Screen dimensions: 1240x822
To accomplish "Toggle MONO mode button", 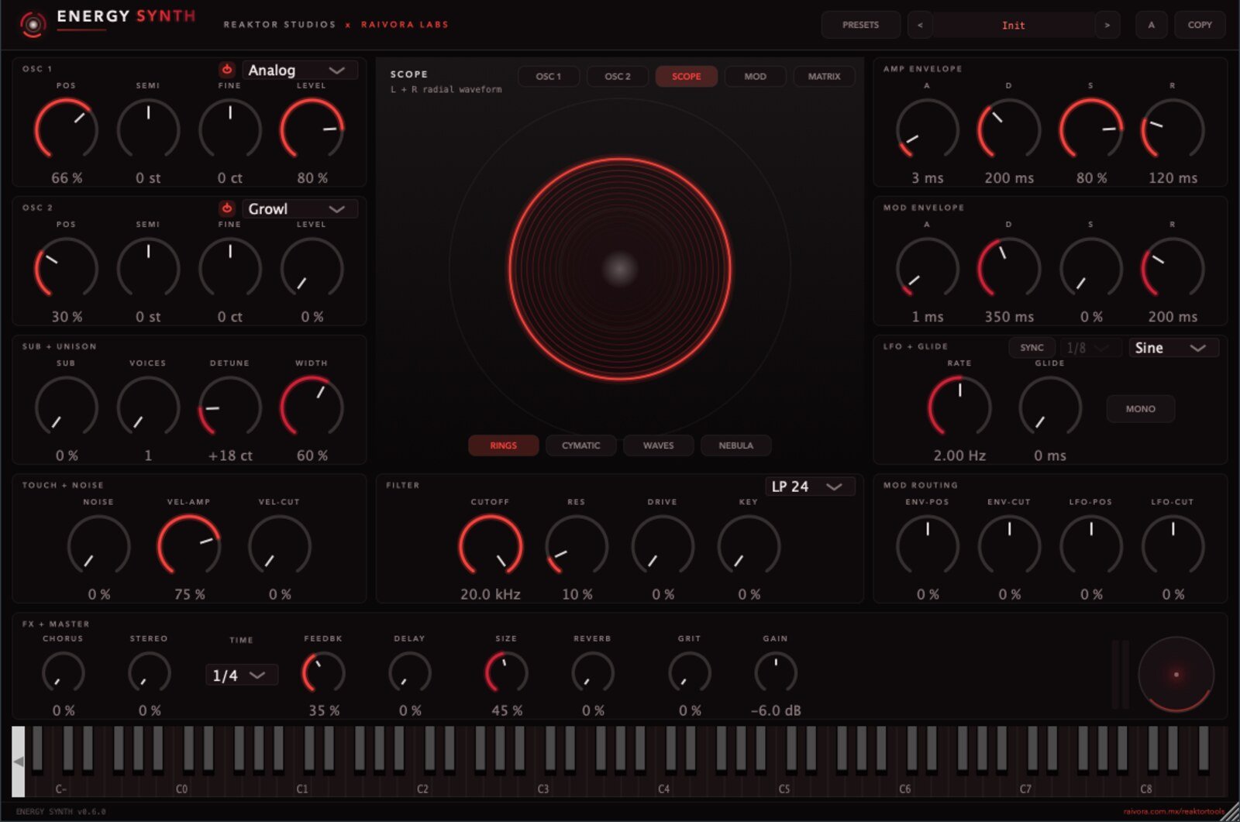I will point(1140,408).
